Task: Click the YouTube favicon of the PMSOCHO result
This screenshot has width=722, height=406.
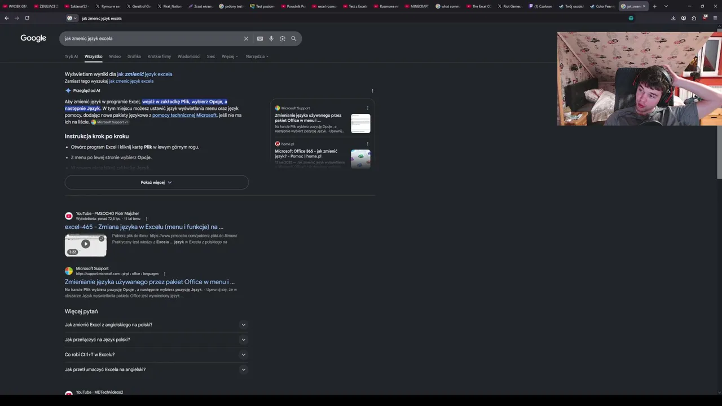Action: point(69,216)
